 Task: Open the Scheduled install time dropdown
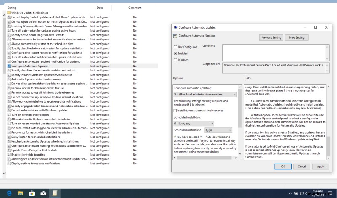coord(218,130)
